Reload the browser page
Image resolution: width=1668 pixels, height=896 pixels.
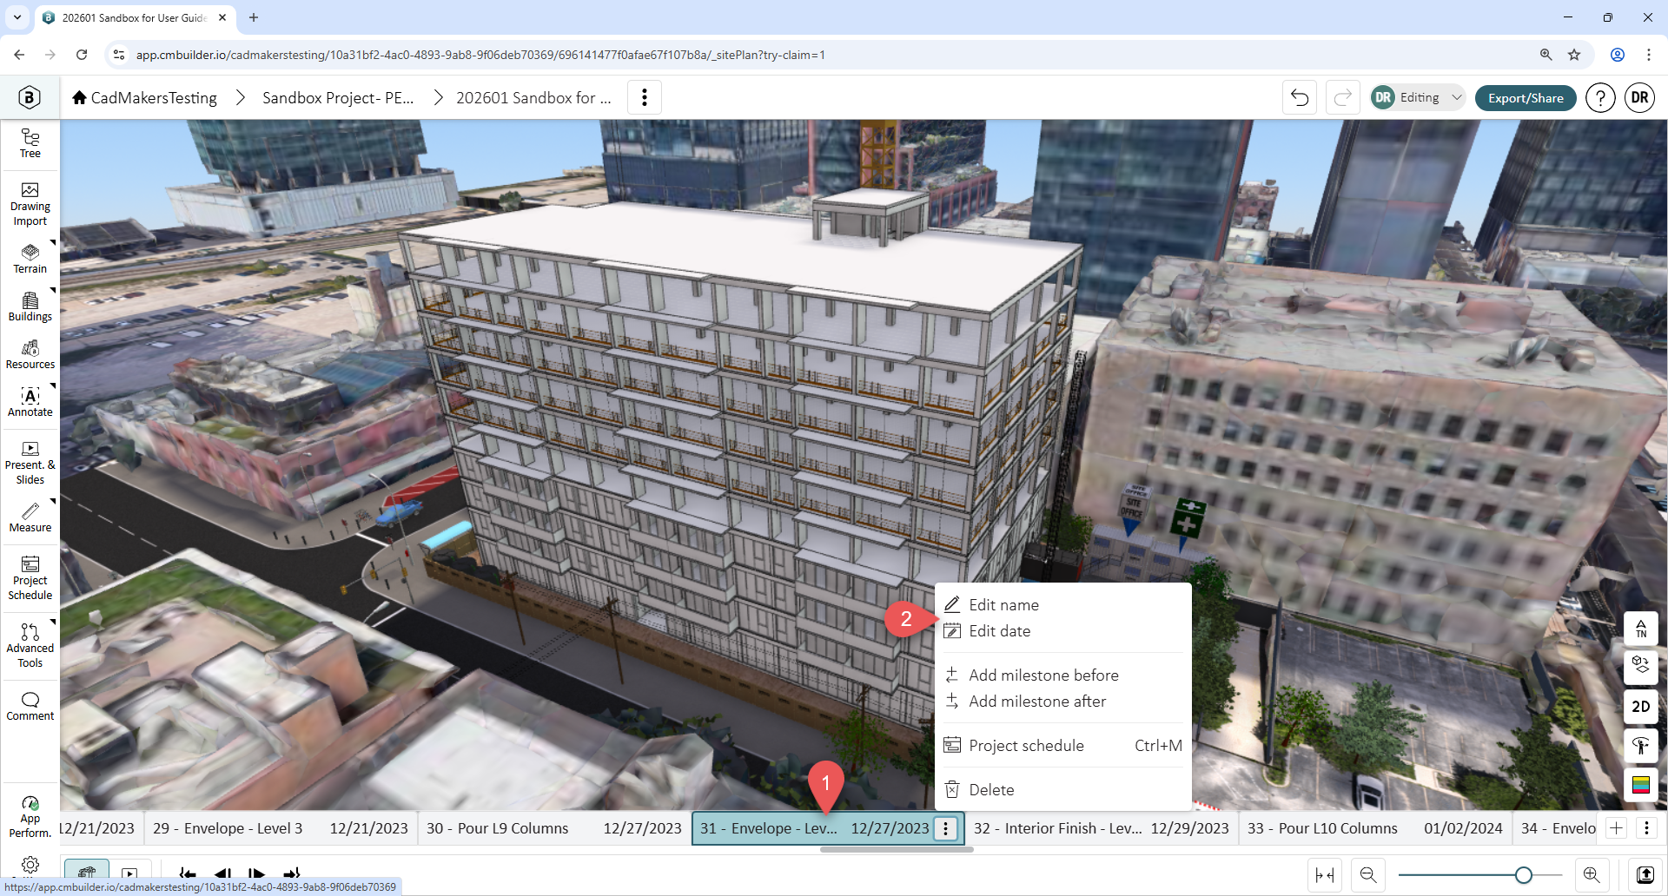(x=82, y=55)
